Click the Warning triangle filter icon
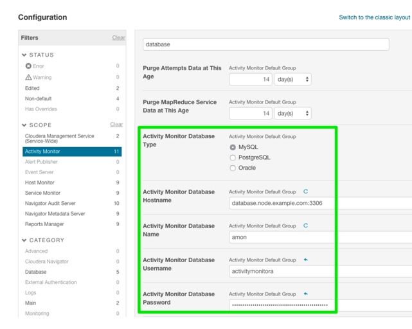This screenshot has height=329, width=412. (28, 77)
